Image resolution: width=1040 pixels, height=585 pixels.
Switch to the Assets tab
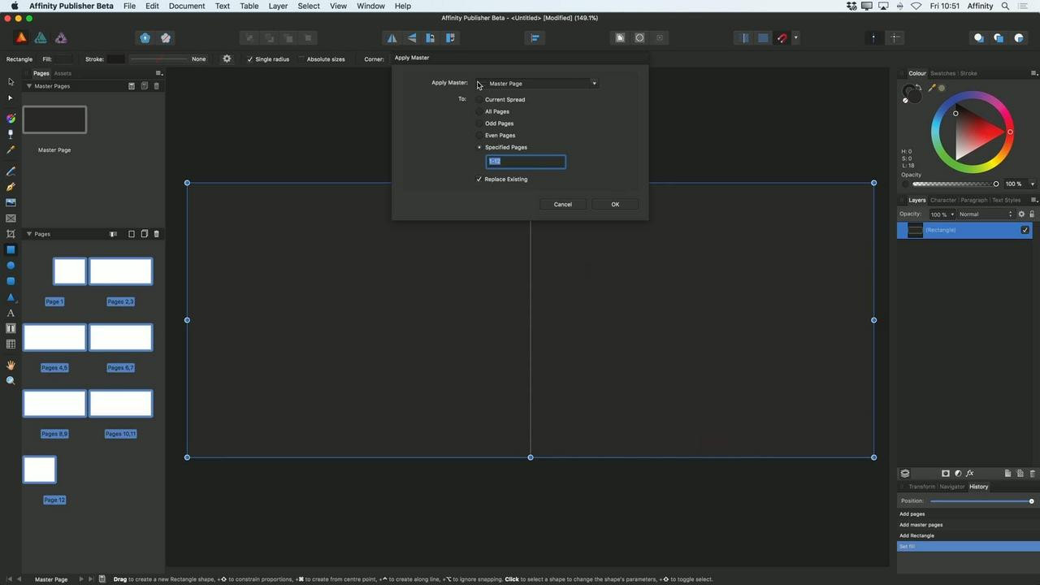click(x=63, y=73)
